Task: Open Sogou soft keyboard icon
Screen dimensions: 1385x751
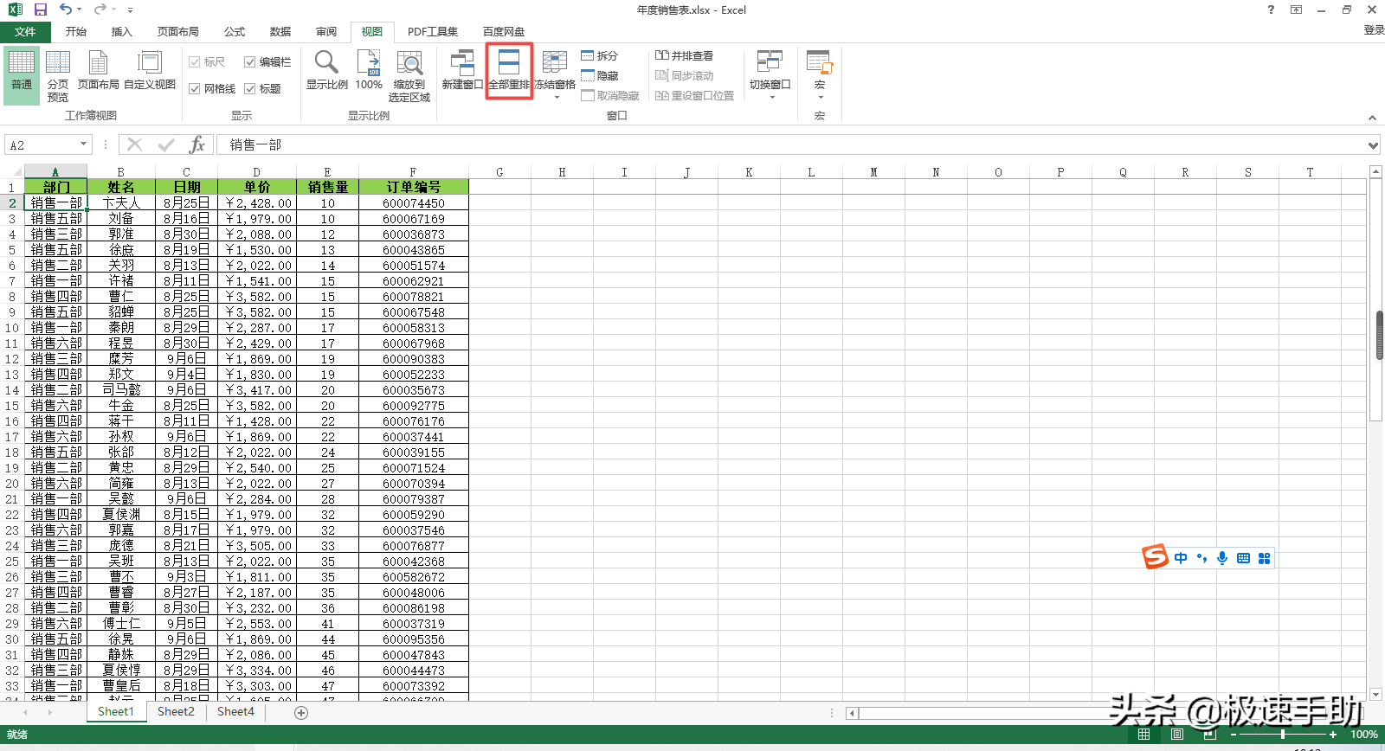Action: click(x=1243, y=558)
